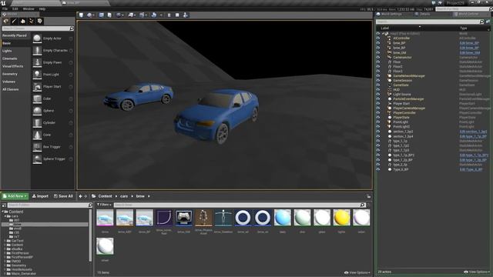Viewport: 493px width, 277px height.
Task: Click the Box Trigger icon
Action: tap(37, 147)
